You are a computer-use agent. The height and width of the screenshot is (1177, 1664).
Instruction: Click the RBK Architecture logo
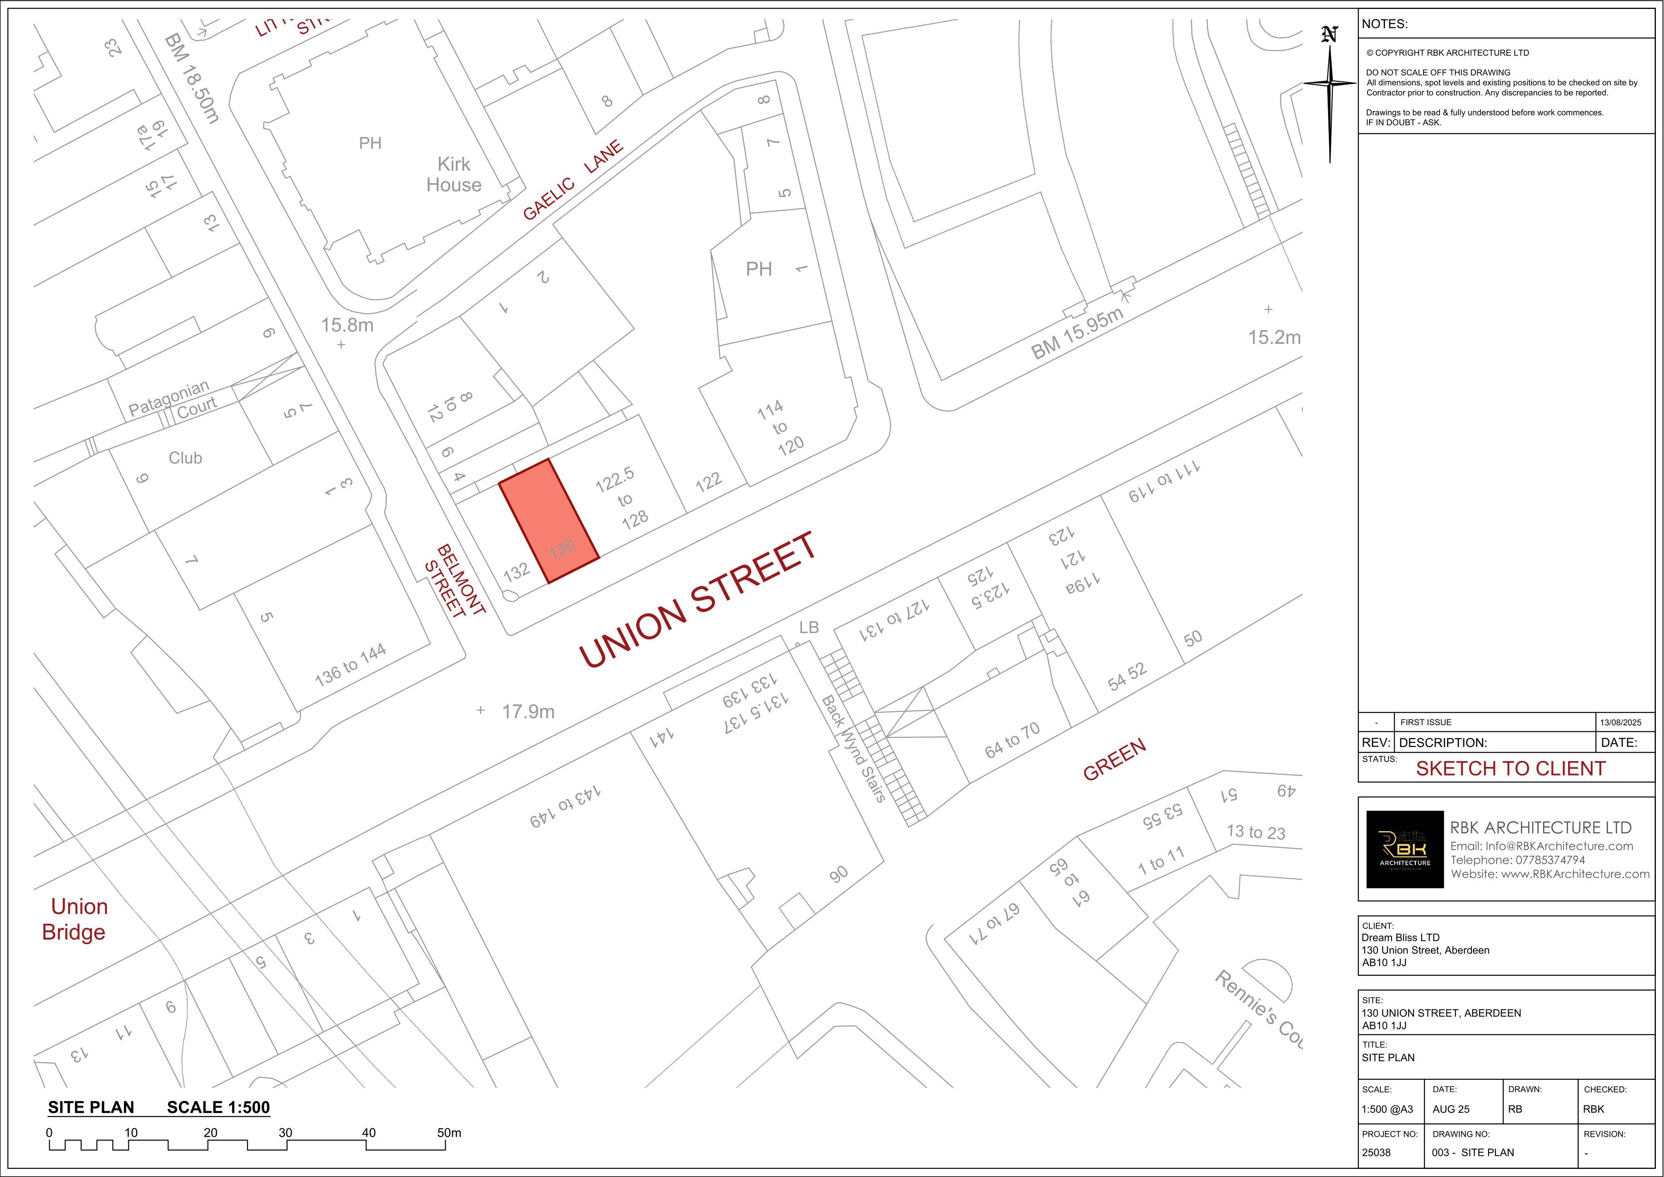(x=1404, y=849)
